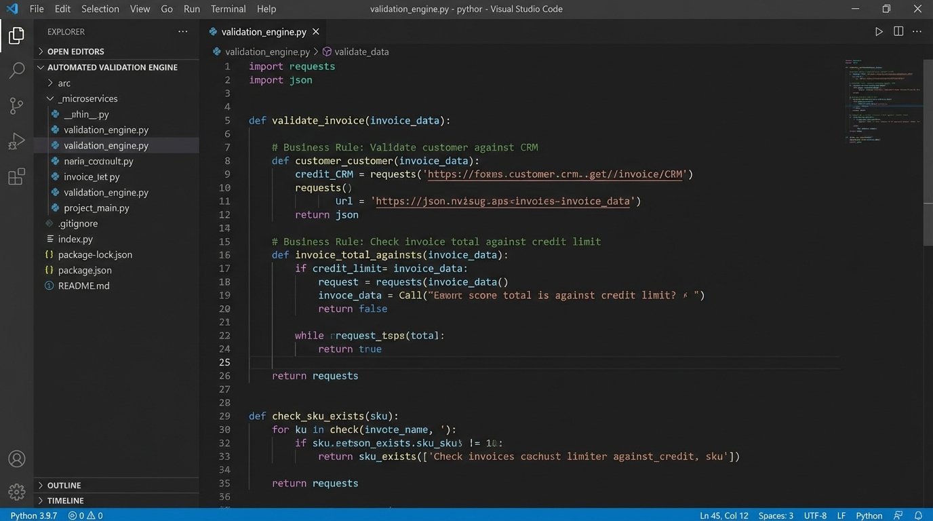Open the Source Control view
Viewport: 933px width, 521px height.
pyautogui.click(x=16, y=106)
